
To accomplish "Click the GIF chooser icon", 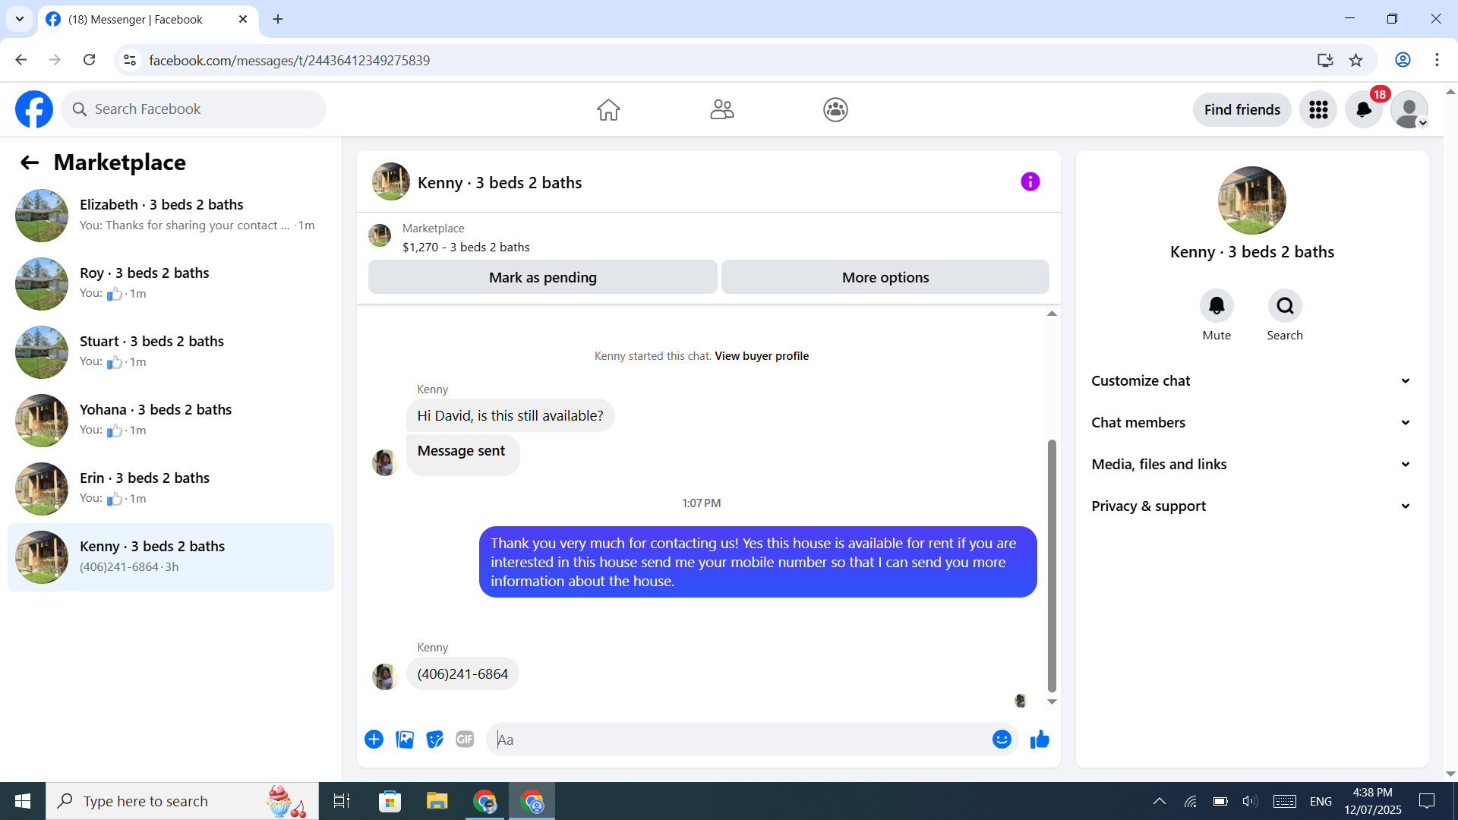I will (465, 740).
